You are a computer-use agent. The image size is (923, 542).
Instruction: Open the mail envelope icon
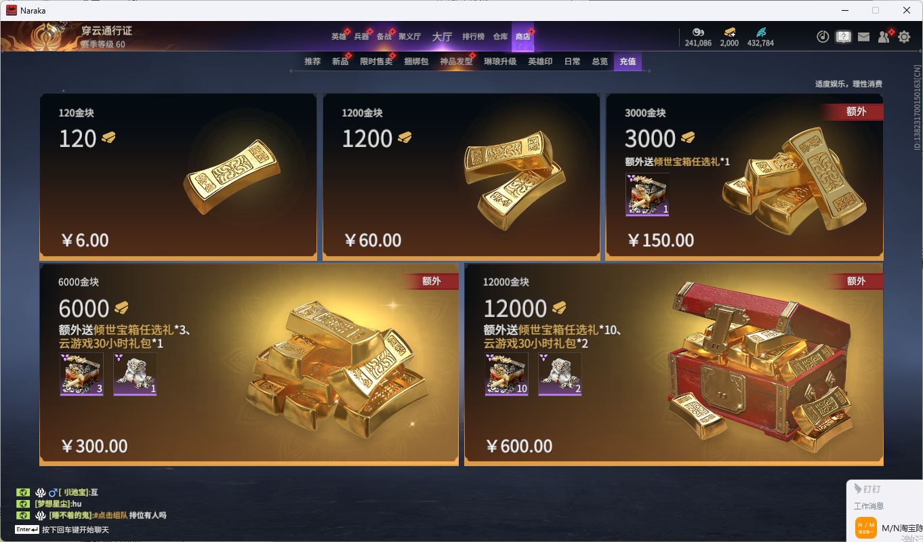tap(863, 37)
